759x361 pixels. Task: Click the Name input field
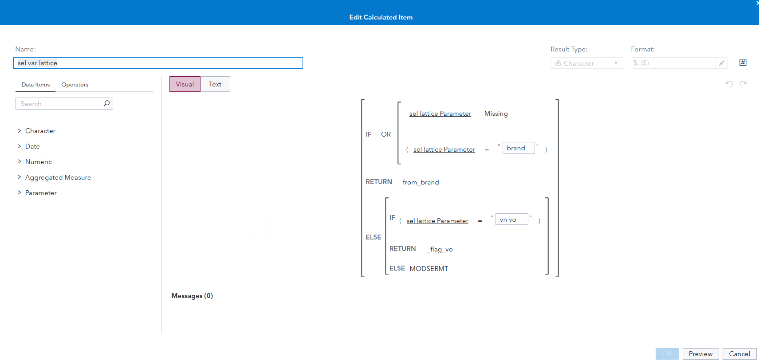158,63
